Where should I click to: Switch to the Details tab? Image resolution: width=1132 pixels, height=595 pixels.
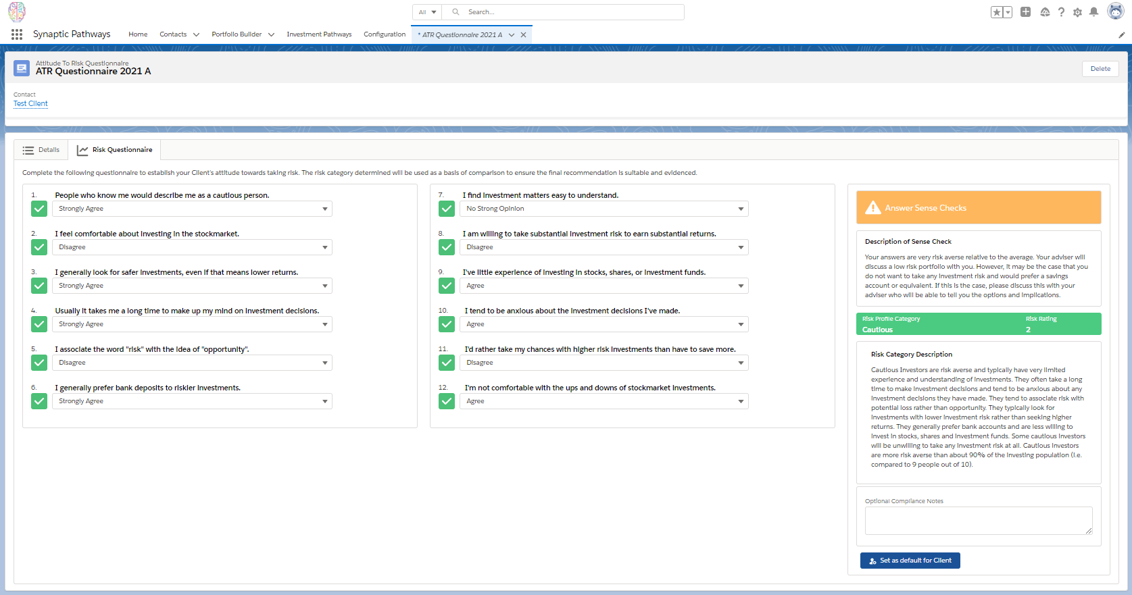(x=41, y=150)
